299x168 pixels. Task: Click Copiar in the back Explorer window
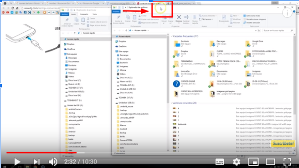(76, 21)
